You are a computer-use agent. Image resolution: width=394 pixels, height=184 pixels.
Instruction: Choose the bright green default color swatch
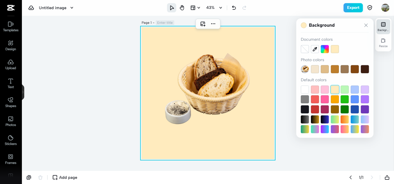coord(345,99)
